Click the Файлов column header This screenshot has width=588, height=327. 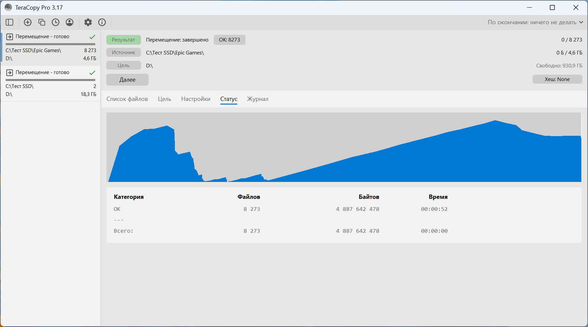point(249,197)
